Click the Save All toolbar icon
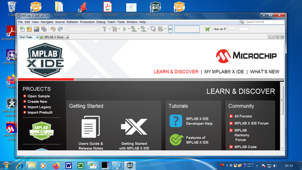Screen dimensions: 302x170 click(43, 29)
